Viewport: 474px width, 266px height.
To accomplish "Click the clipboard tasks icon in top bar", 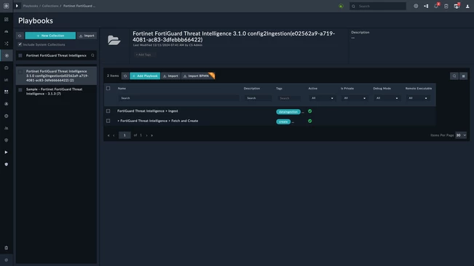I will tap(446, 6).
